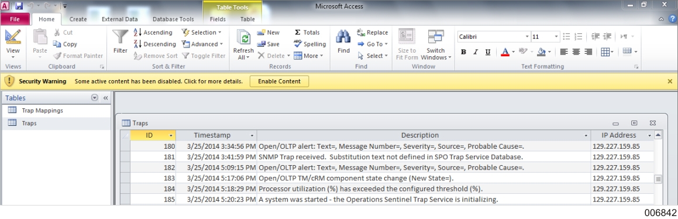Viewport: 678px width, 219px height.
Task: Click the Traps table vertical scrollbar thumb
Action: 658,179
